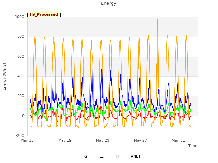The height and width of the screenshot is (163, 218).
Task: Toggle the H series legend label
Action: coord(117,156)
